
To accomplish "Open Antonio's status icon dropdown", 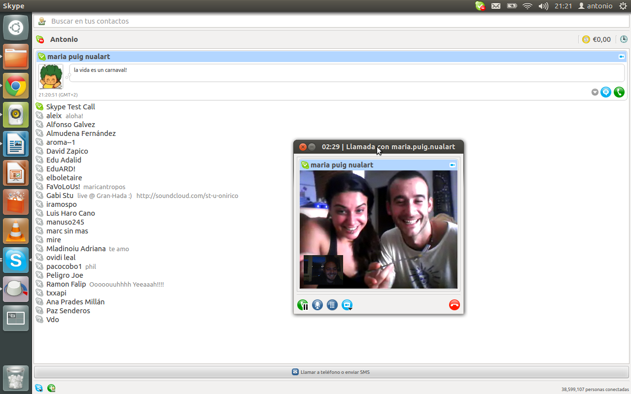I will 40,39.
